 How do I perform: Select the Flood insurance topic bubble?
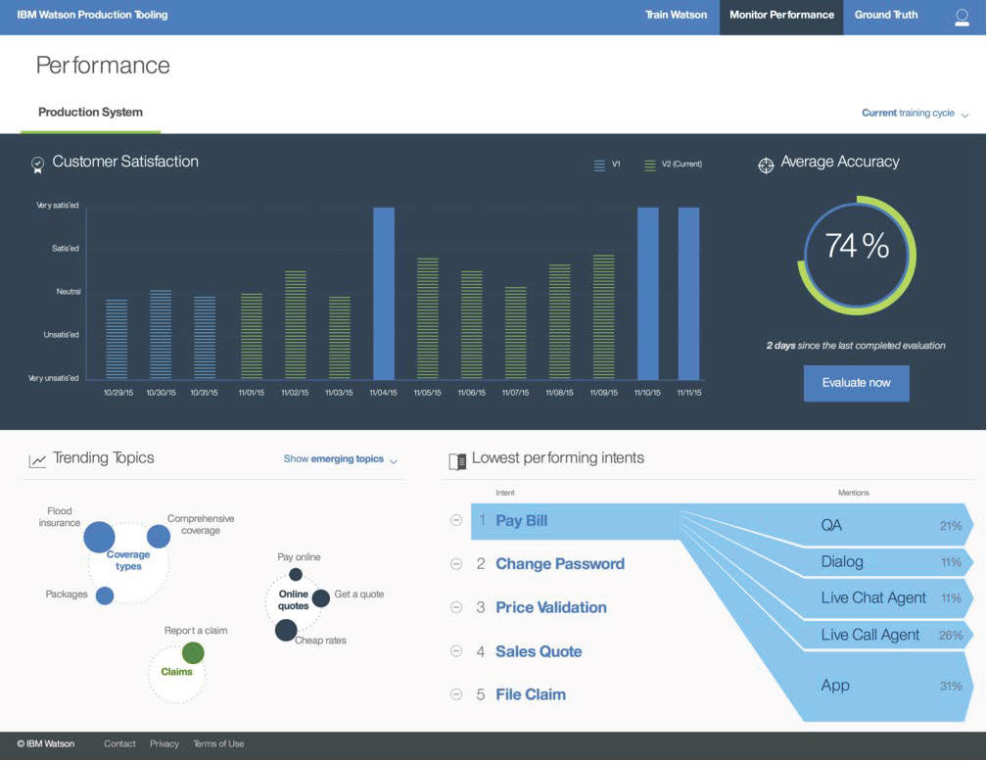tap(100, 537)
